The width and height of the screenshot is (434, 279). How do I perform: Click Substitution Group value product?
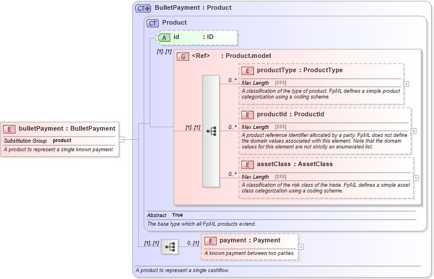click(62, 140)
